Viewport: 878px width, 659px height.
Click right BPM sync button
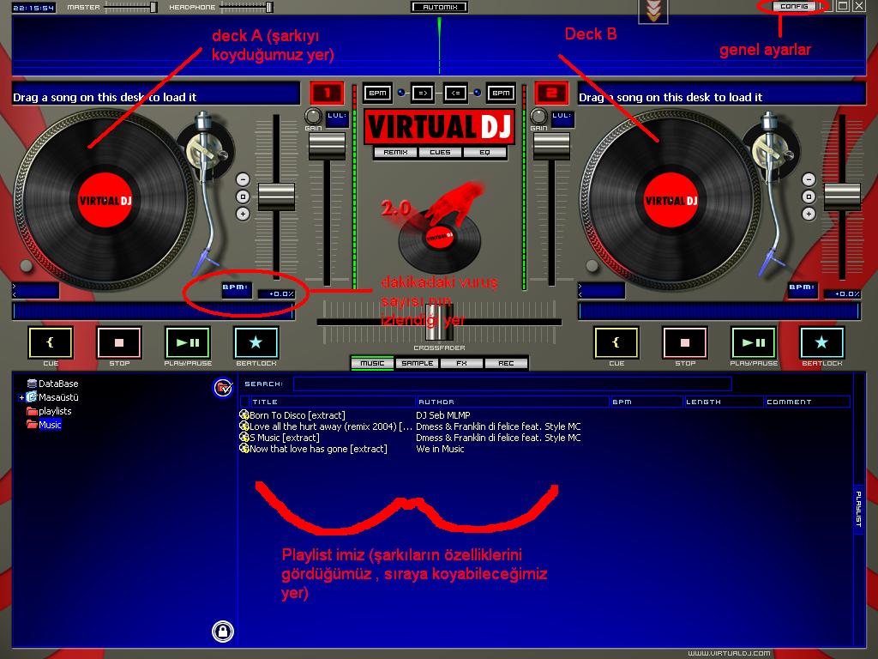click(501, 93)
